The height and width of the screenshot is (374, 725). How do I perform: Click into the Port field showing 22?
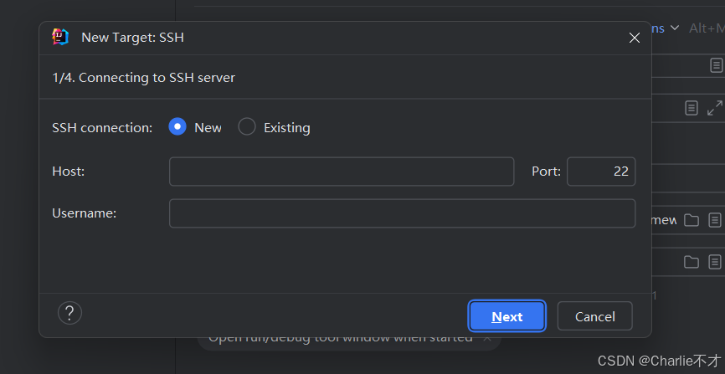(601, 172)
